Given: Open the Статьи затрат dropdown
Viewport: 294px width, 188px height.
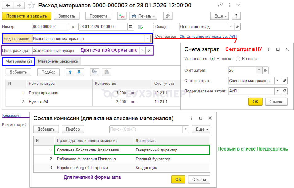Looking at the screenshot, I should tap(278, 81).
